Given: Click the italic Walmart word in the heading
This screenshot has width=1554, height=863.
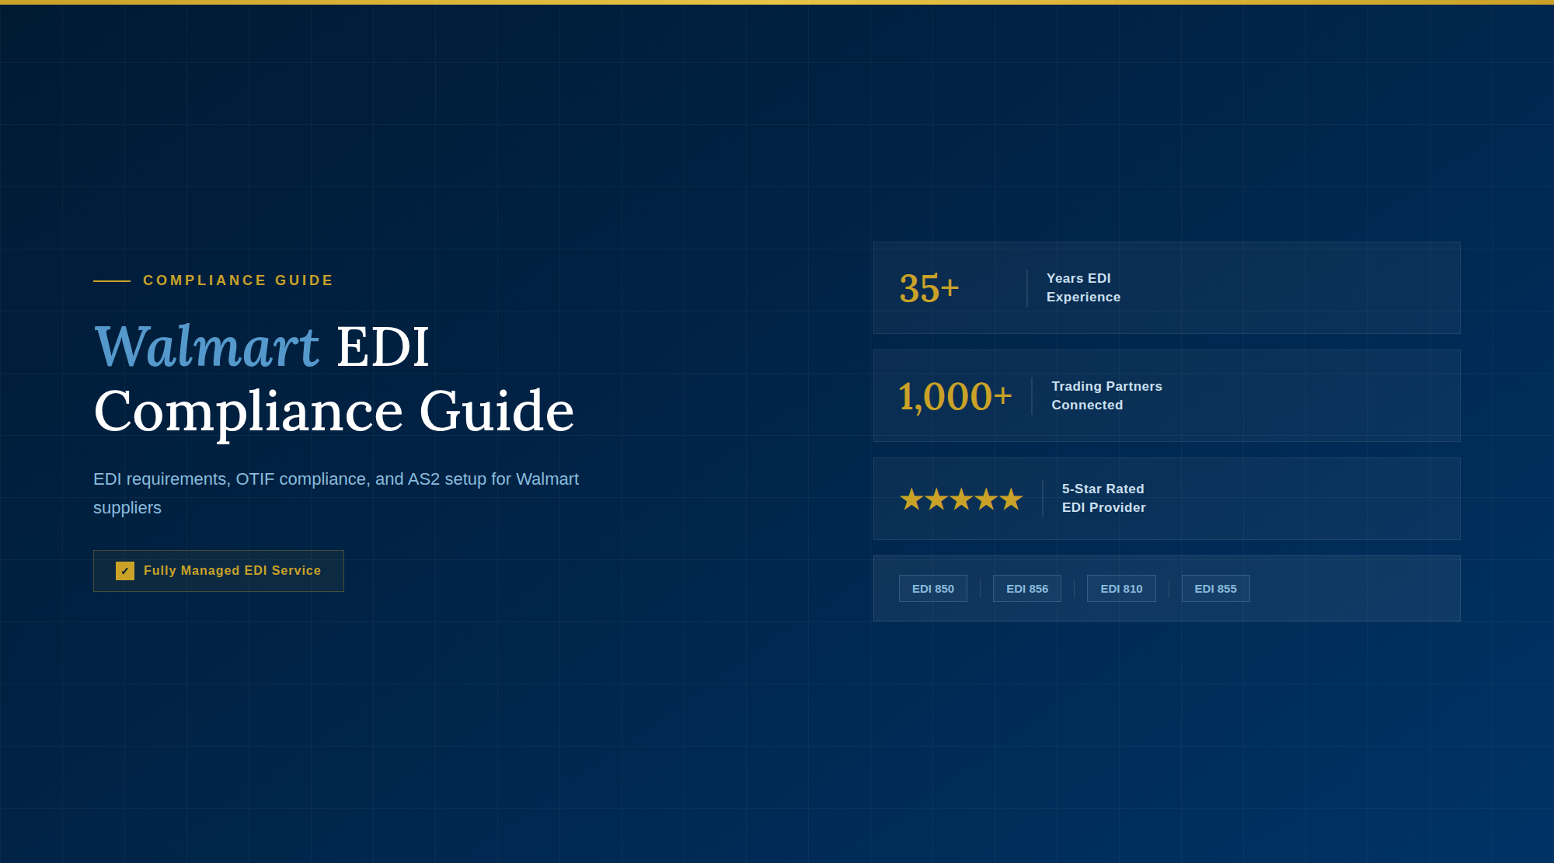Looking at the screenshot, I should point(206,346).
